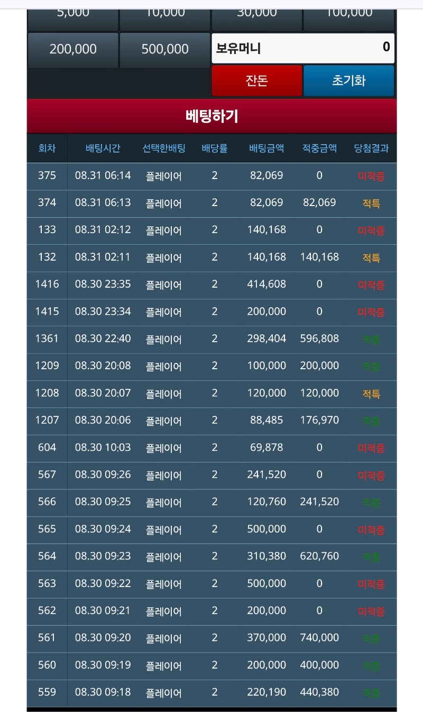Select round number 1415 cell
Viewport: 423px width, 712px height.
pos(47,311)
